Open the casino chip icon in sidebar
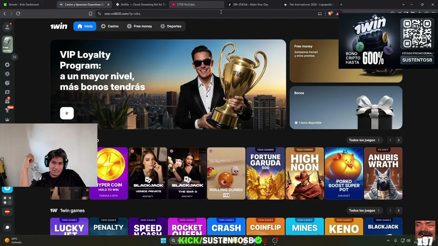 (x=7, y=65)
